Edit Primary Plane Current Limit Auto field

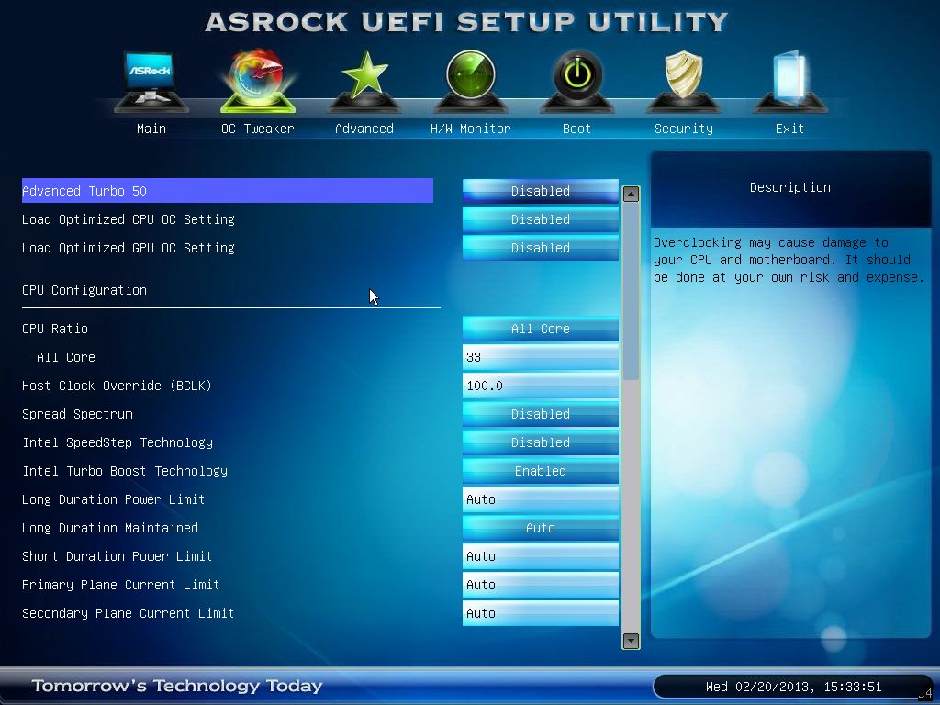pos(540,585)
